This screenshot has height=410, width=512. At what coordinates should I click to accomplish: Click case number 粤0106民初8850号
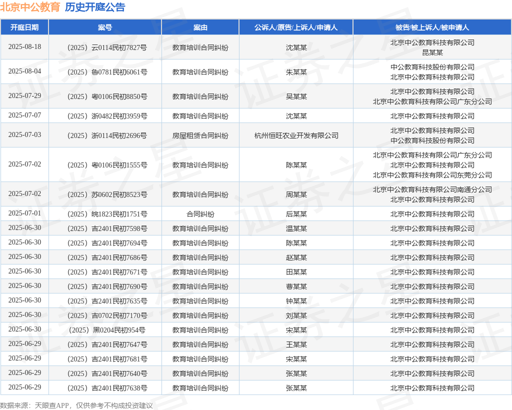(x=107, y=96)
